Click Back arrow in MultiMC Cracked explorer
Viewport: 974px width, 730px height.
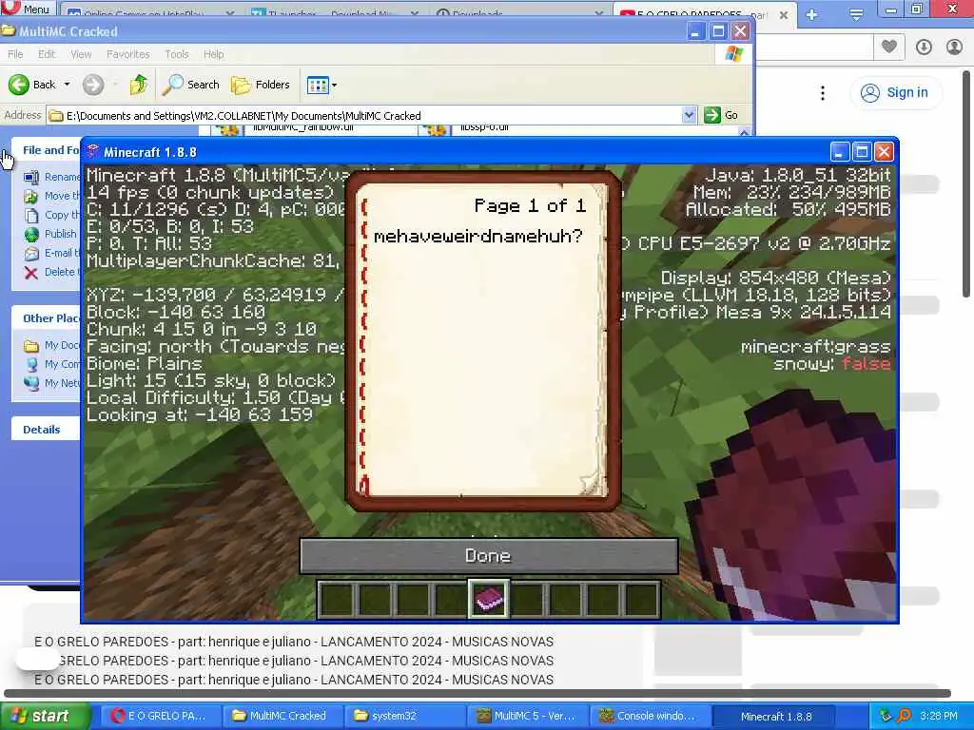(x=32, y=85)
